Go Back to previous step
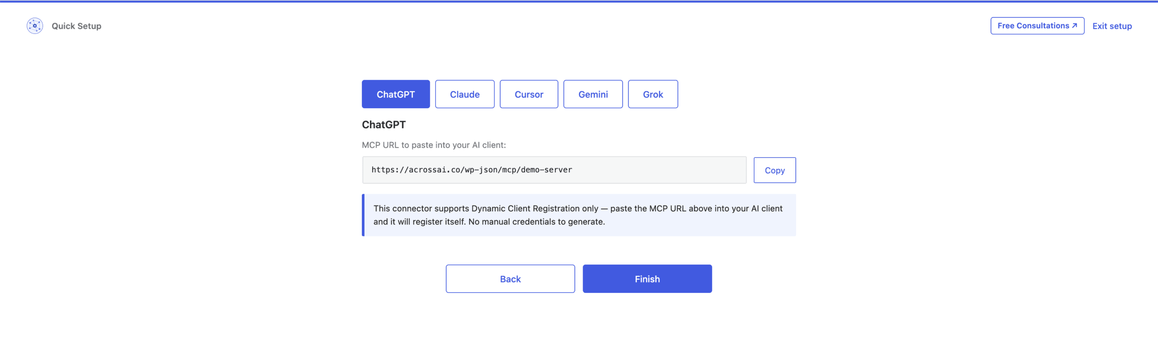The width and height of the screenshot is (1158, 339). click(510, 279)
